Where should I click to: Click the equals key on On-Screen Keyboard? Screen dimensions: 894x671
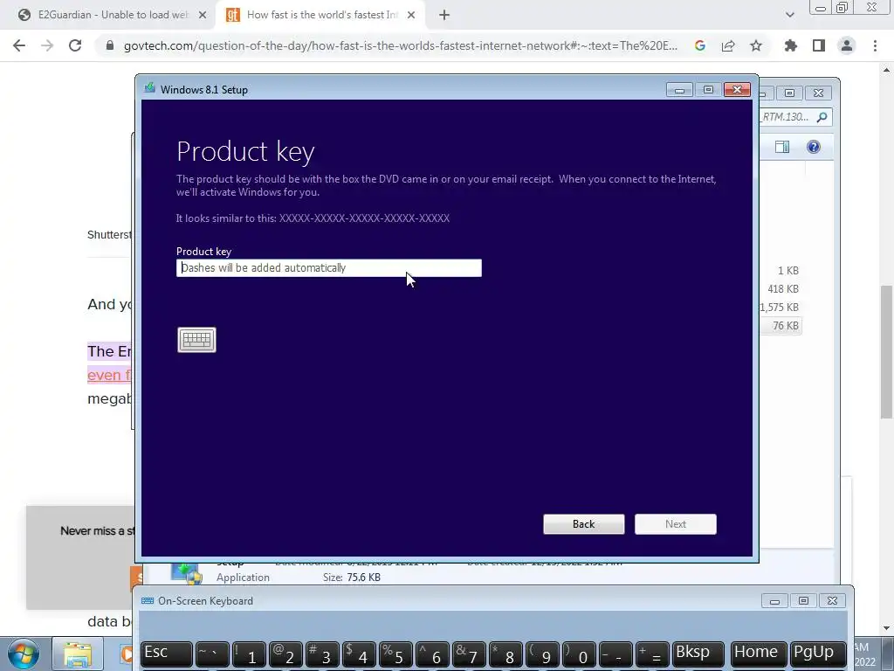(651, 654)
